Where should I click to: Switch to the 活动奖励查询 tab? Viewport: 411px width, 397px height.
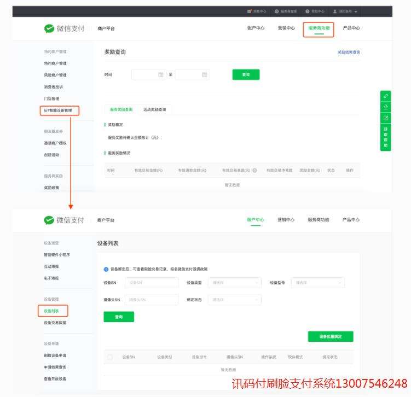(155, 109)
